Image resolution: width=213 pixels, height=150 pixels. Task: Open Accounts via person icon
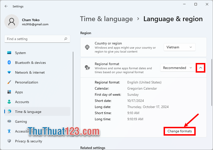pyautogui.click(x=9, y=102)
